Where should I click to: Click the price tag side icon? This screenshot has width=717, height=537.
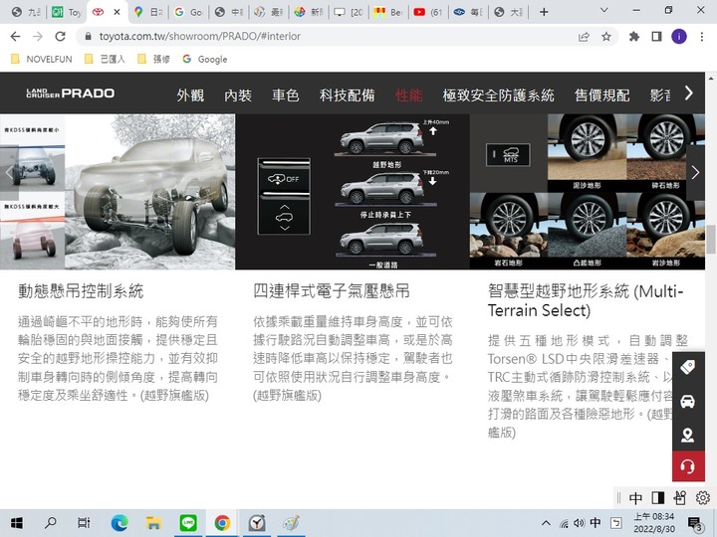click(x=688, y=367)
